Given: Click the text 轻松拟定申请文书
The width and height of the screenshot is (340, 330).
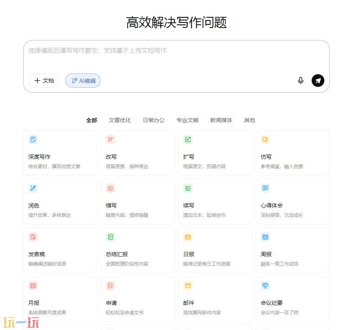Looking at the screenshot, I should click(125, 312).
